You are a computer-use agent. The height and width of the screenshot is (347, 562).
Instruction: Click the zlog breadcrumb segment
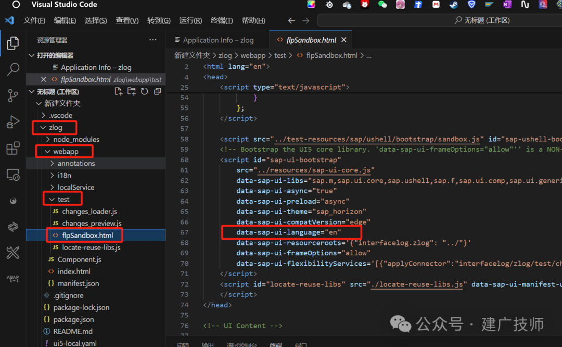click(x=225, y=55)
